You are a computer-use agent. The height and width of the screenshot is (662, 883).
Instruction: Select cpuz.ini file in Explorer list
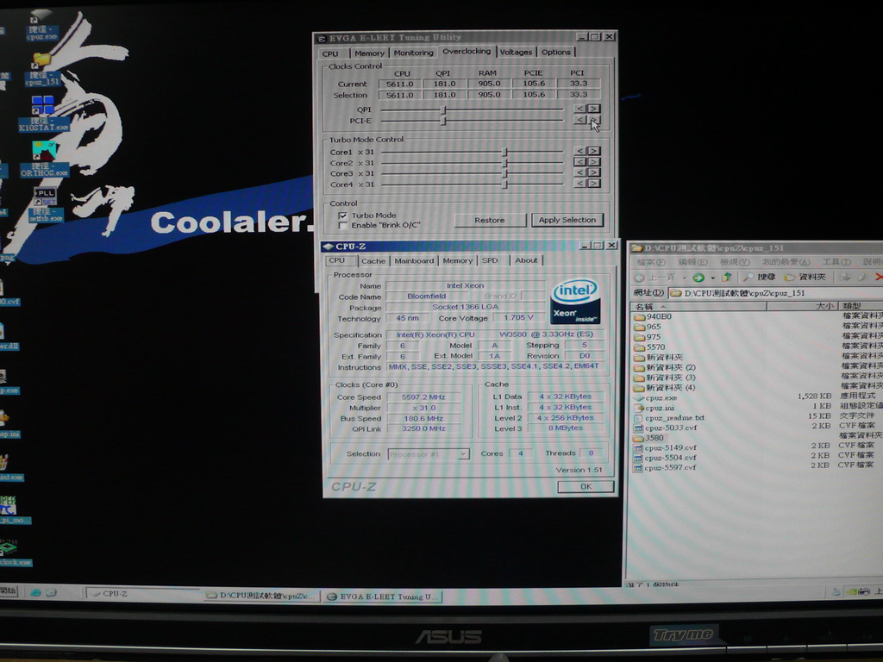point(654,408)
